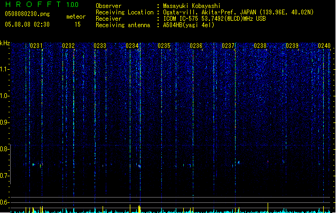Click the 0240 time marker
Screen dimensions: 336x213
pyautogui.click(x=324, y=46)
